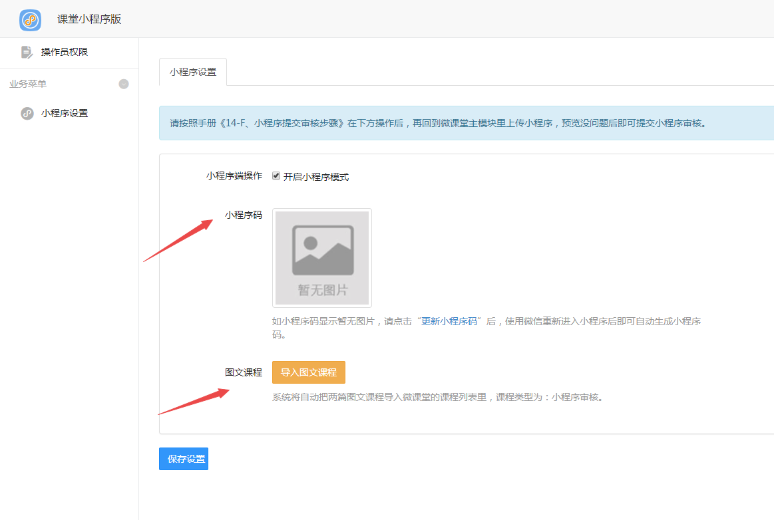774x520 pixels.
Task: Click the 保存设置 button
Action: (183, 458)
